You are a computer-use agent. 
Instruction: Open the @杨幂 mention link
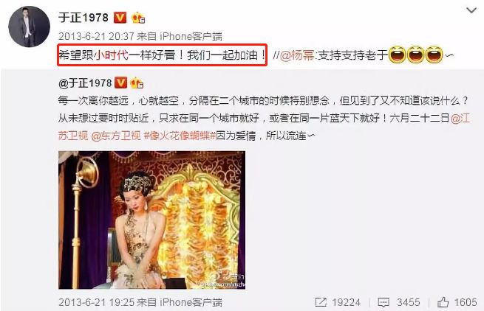click(297, 55)
